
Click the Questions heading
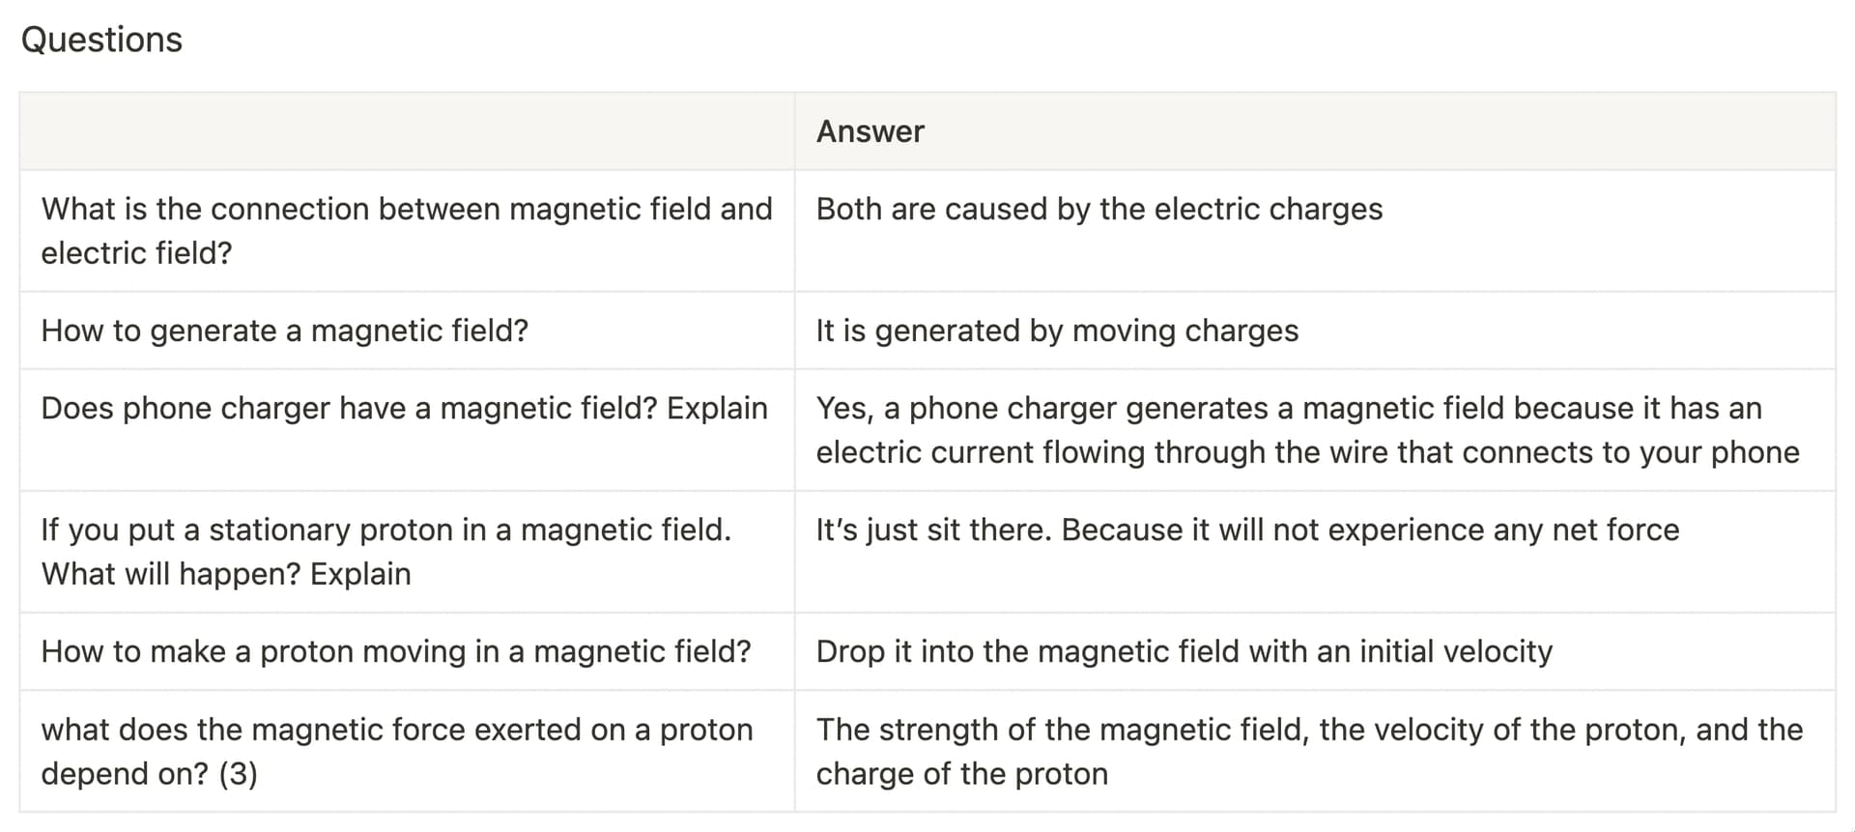click(x=101, y=40)
